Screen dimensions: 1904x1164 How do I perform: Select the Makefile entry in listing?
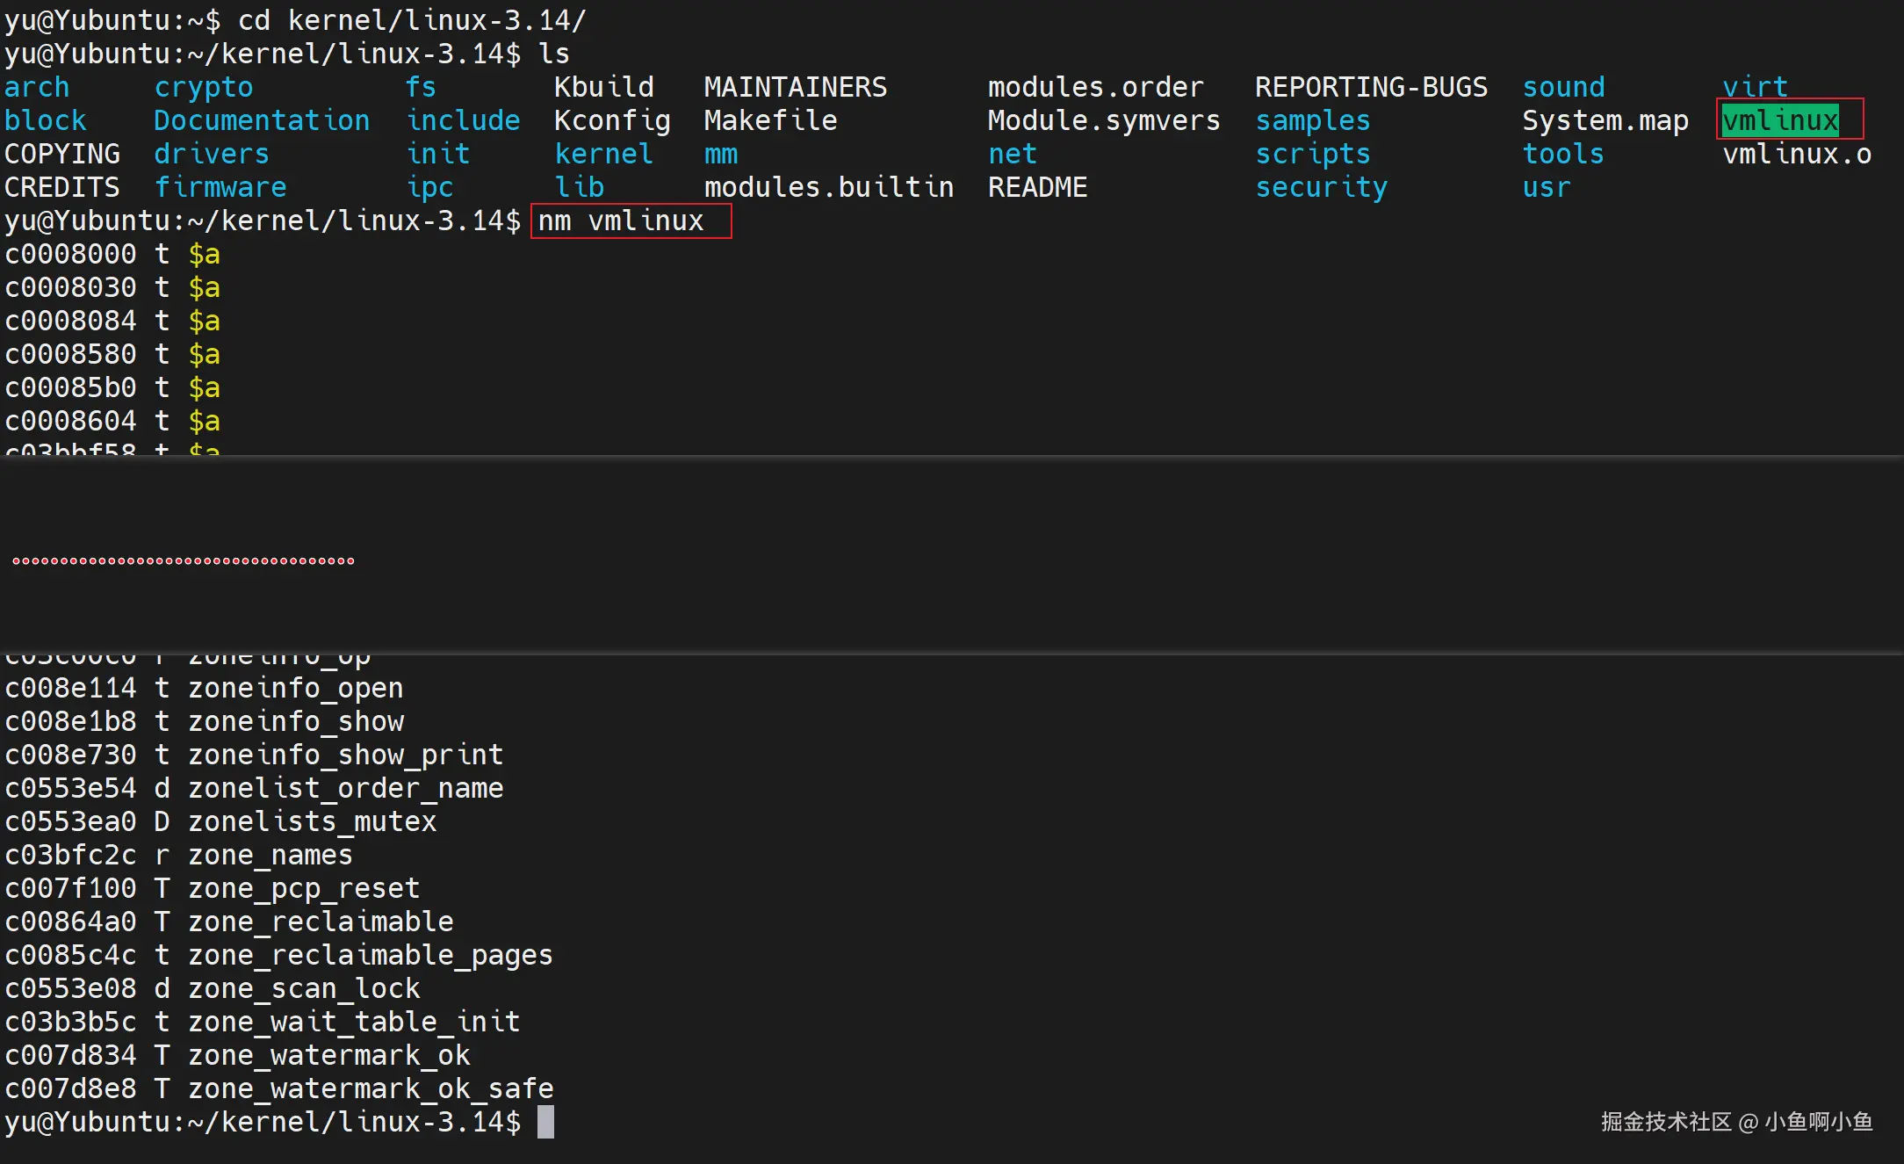coord(770,120)
